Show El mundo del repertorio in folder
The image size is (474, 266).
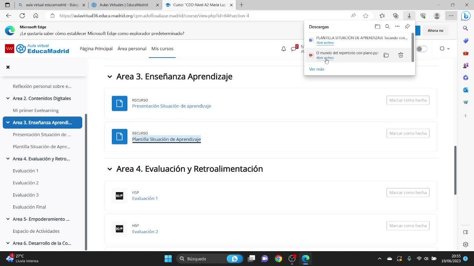pyautogui.click(x=386, y=55)
